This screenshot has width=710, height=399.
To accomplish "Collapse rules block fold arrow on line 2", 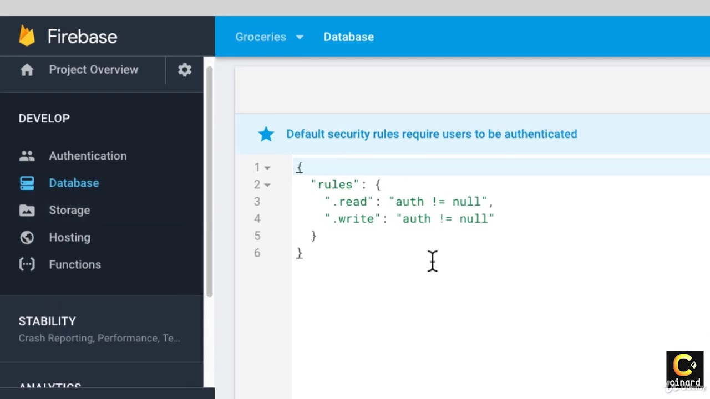I will pyautogui.click(x=267, y=185).
